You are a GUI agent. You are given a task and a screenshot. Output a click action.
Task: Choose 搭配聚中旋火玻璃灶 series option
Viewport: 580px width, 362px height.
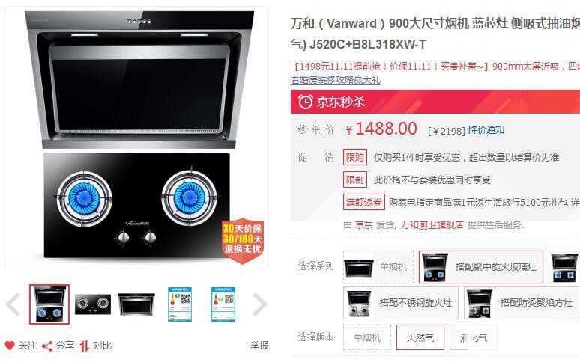tap(481, 267)
